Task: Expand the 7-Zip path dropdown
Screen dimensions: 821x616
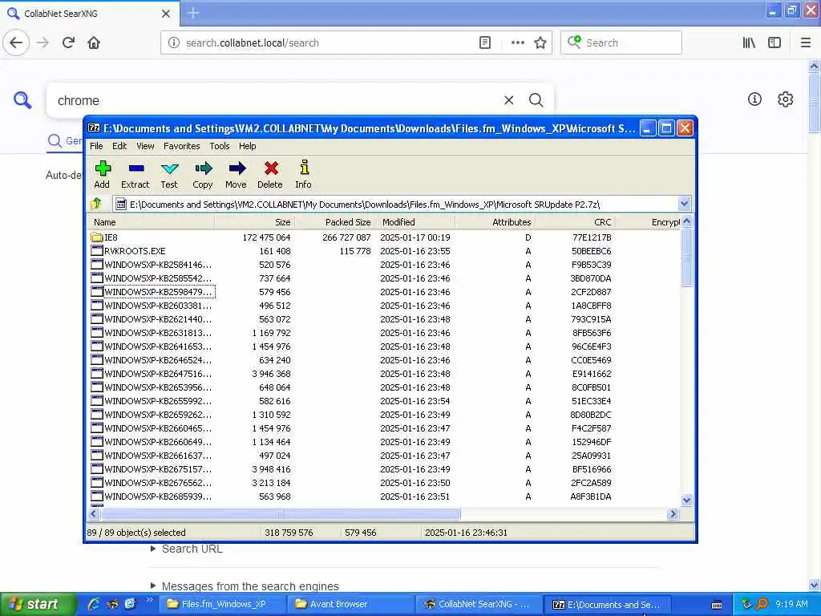Action: click(684, 204)
